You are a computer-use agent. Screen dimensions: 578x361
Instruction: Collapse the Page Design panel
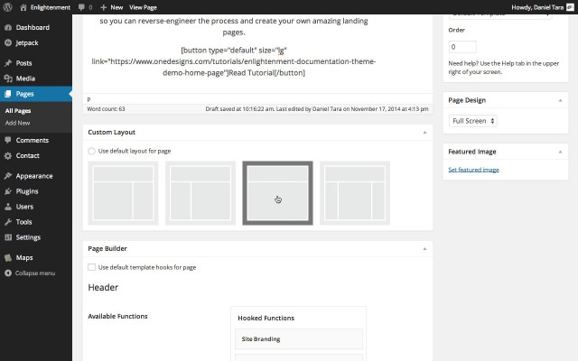tap(560, 100)
